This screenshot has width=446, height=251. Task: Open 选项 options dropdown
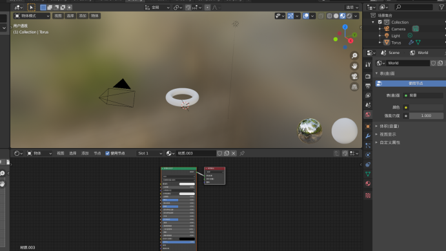point(352,7)
